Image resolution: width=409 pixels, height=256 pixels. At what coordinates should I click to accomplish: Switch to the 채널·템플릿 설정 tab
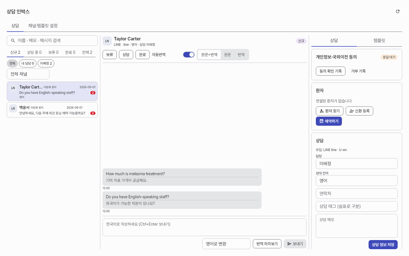(x=43, y=26)
